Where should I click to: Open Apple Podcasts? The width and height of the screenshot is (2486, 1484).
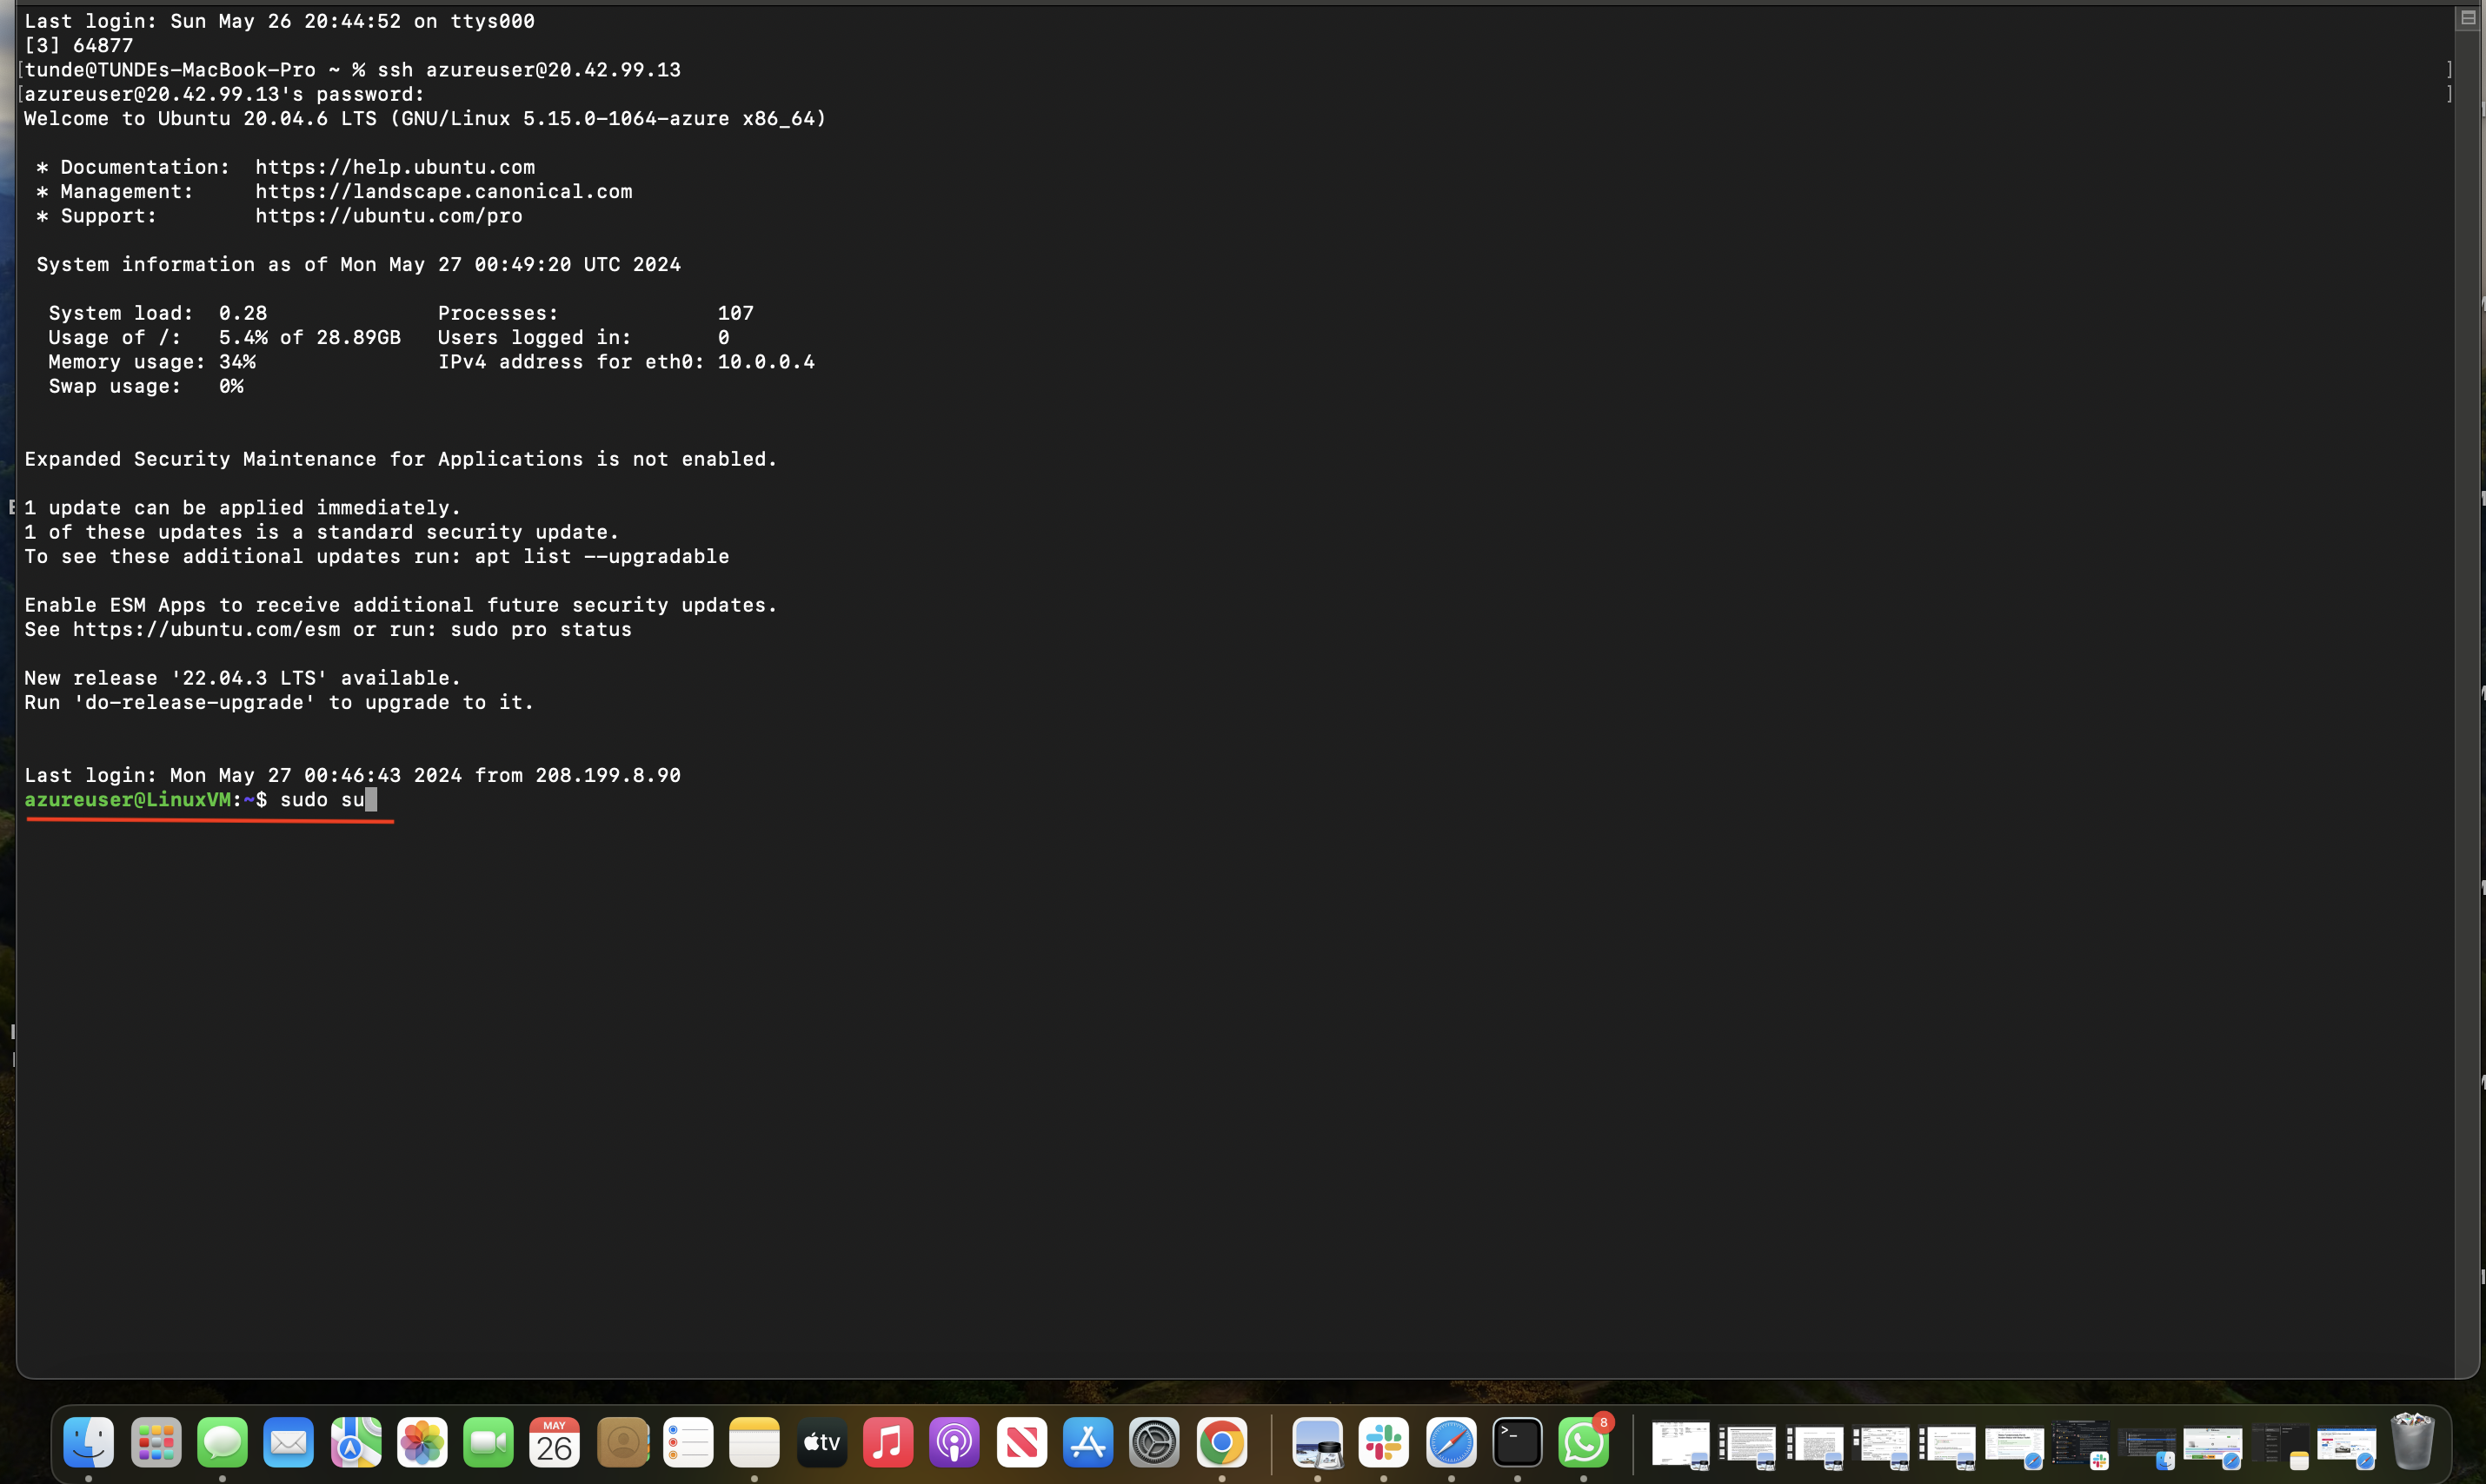pyautogui.click(x=954, y=1443)
